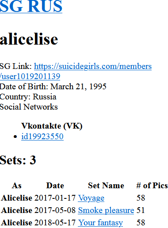This screenshot has width=168, height=228.
Task: Open the id19923550 VK profile link
Action: pyautogui.click(x=42, y=137)
